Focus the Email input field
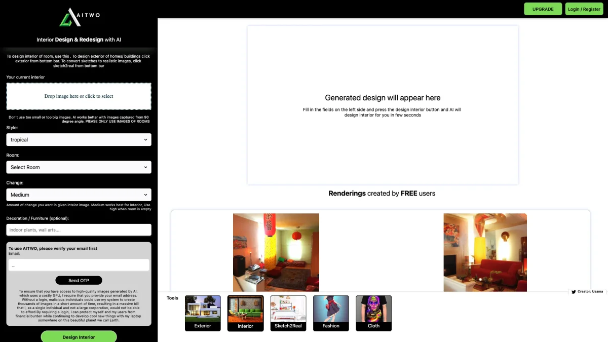 point(79,265)
